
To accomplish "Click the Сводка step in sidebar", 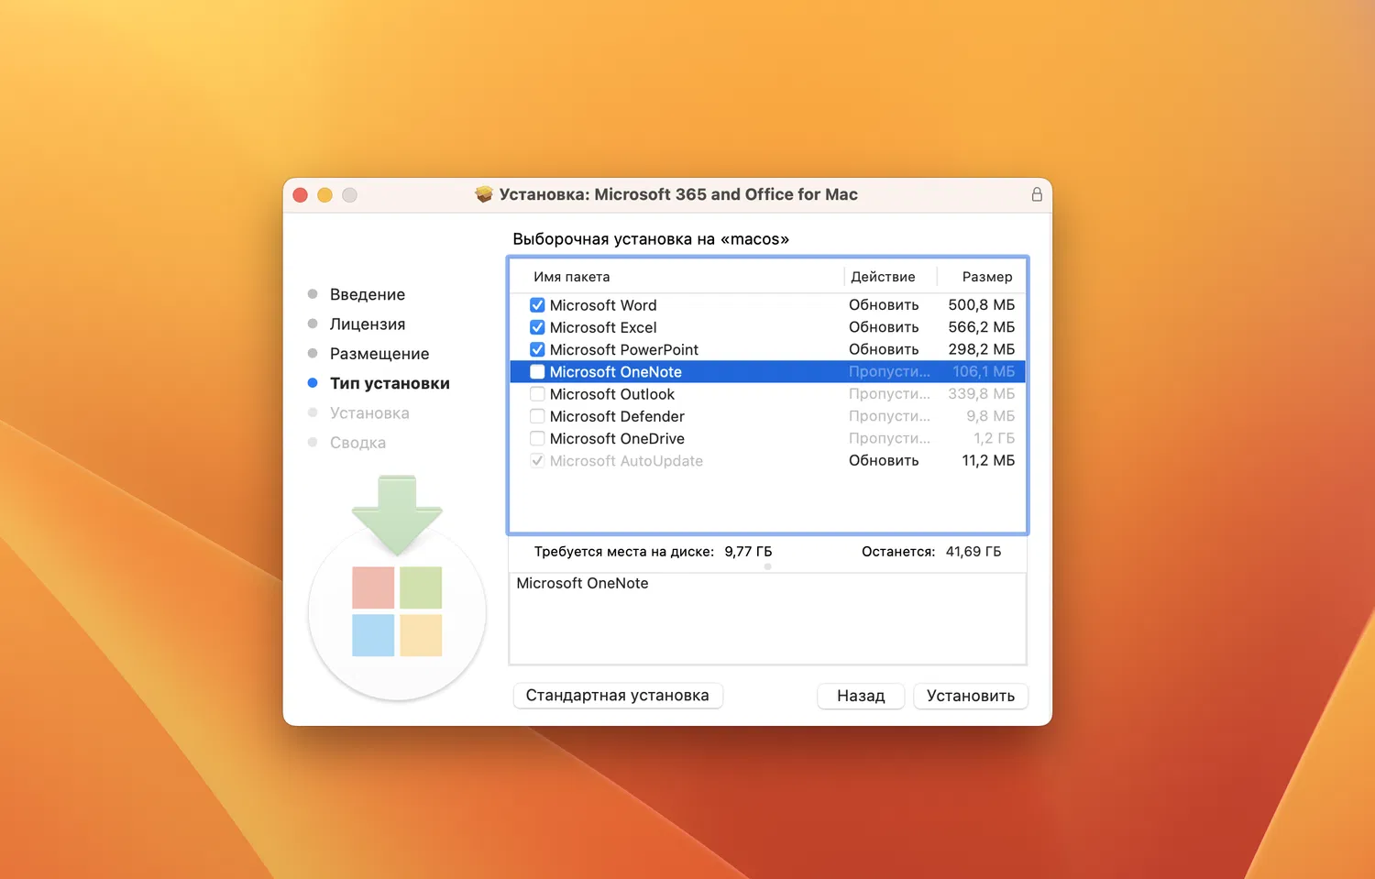I will click(357, 443).
